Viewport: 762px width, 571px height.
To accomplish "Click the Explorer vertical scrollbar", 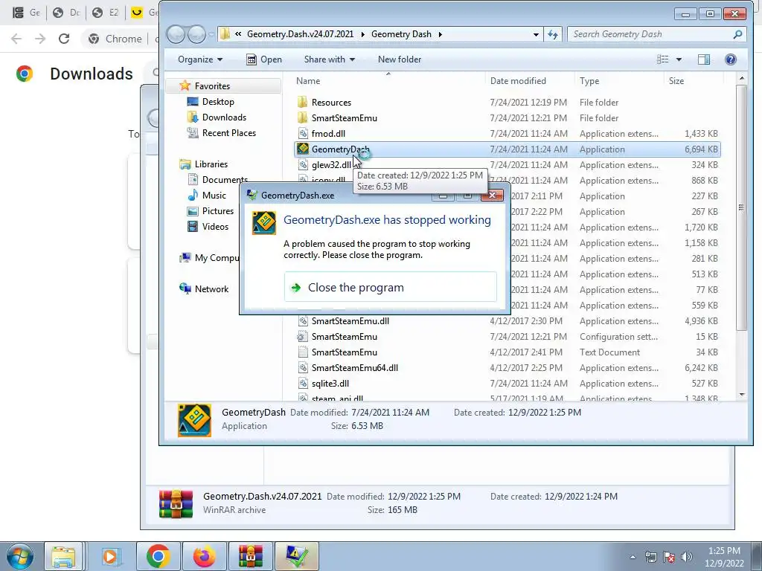I will click(x=741, y=208).
